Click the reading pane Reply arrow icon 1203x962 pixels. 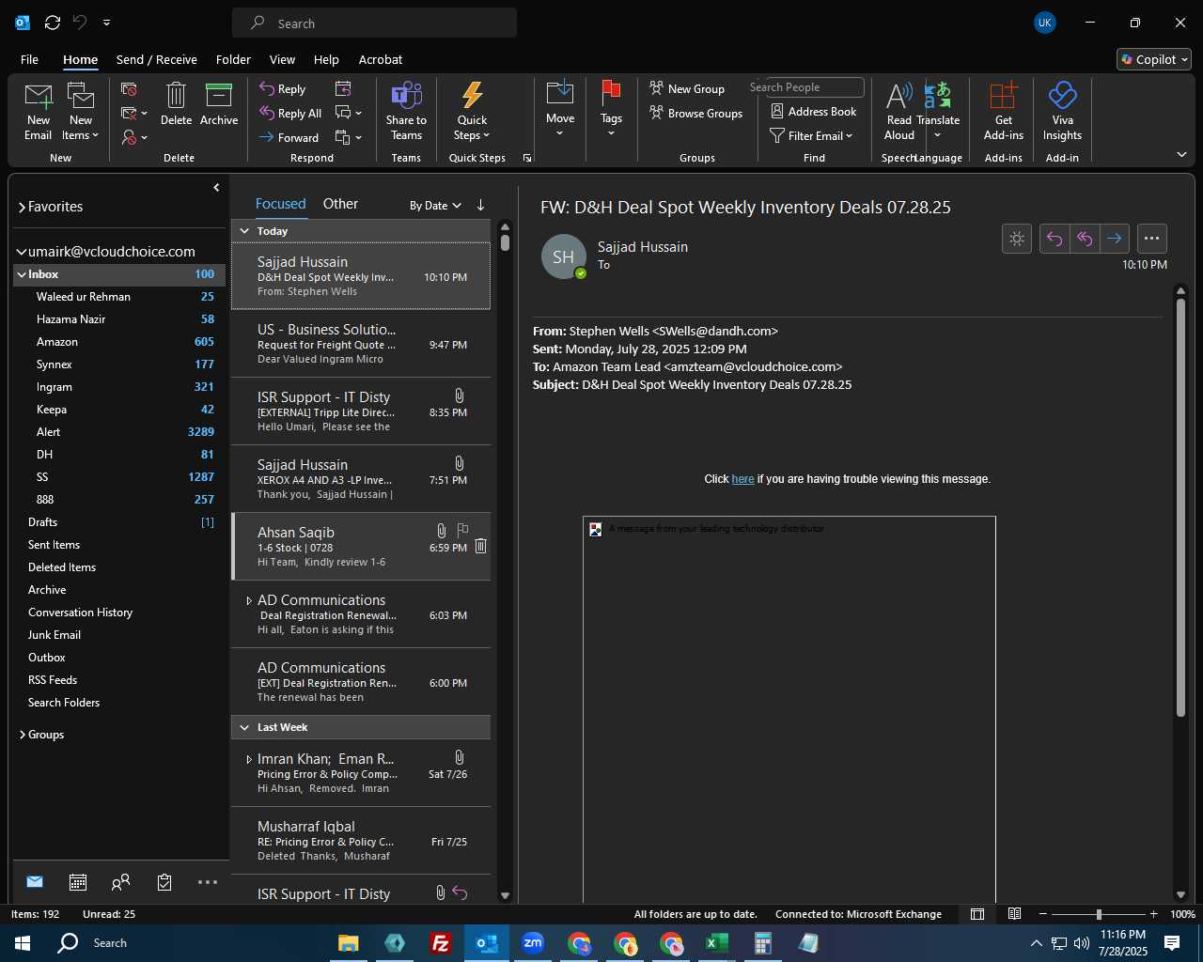click(x=1055, y=239)
